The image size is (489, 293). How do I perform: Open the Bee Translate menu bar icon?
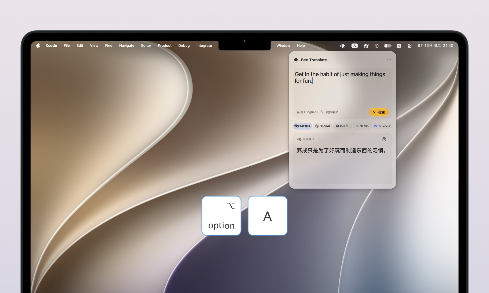click(x=343, y=46)
